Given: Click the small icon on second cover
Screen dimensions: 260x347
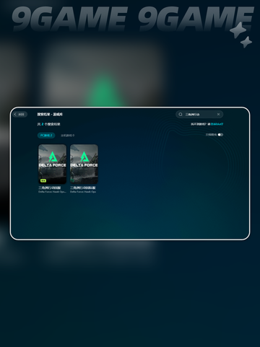Looking at the screenshot, I should point(73,180).
